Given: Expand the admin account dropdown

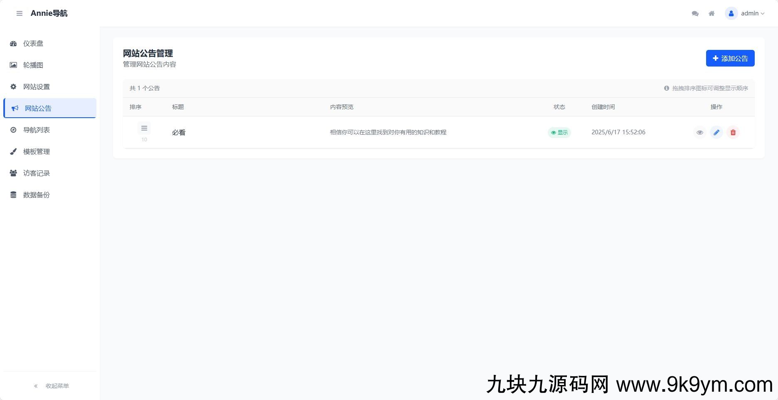Looking at the screenshot, I should [753, 13].
